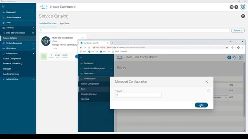Open System Overview in Nexus sidebar

[x=14, y=17]
